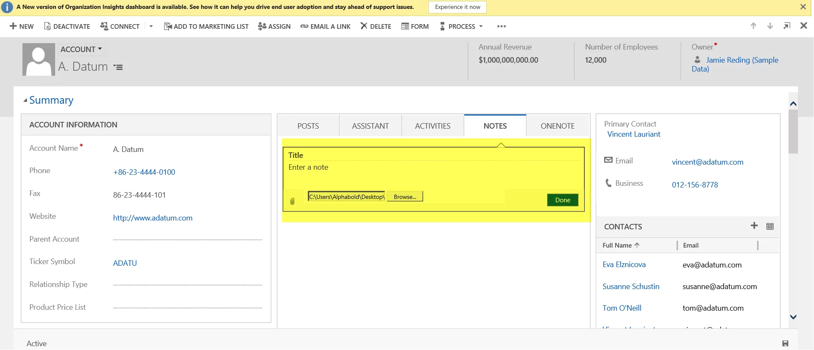Click the Browse... button
Screen dimensions: 814x350
(x=405, y=196)
